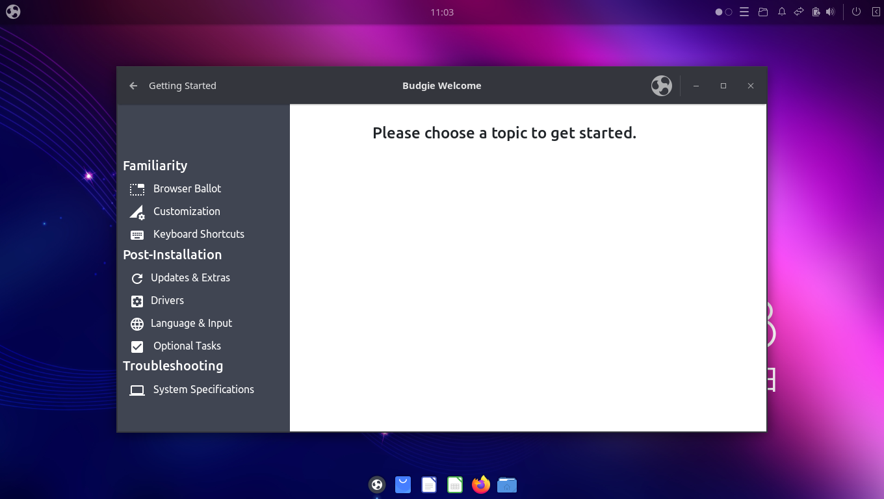Open the hamburger menu applet in the top panel

pyautogui.click(x=745, y=12)
